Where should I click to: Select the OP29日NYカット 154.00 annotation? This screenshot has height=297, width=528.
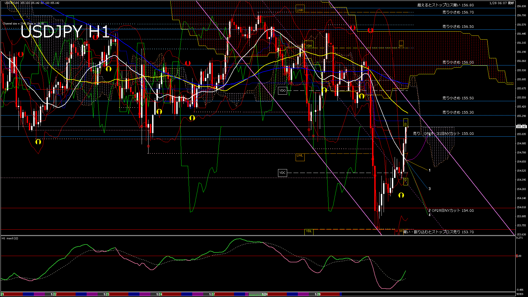(453, 210)
